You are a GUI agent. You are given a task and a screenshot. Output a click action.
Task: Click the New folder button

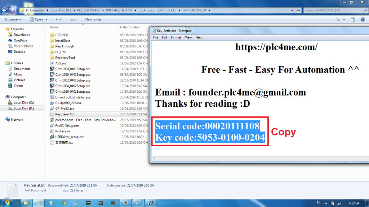[x=93, y=19]
